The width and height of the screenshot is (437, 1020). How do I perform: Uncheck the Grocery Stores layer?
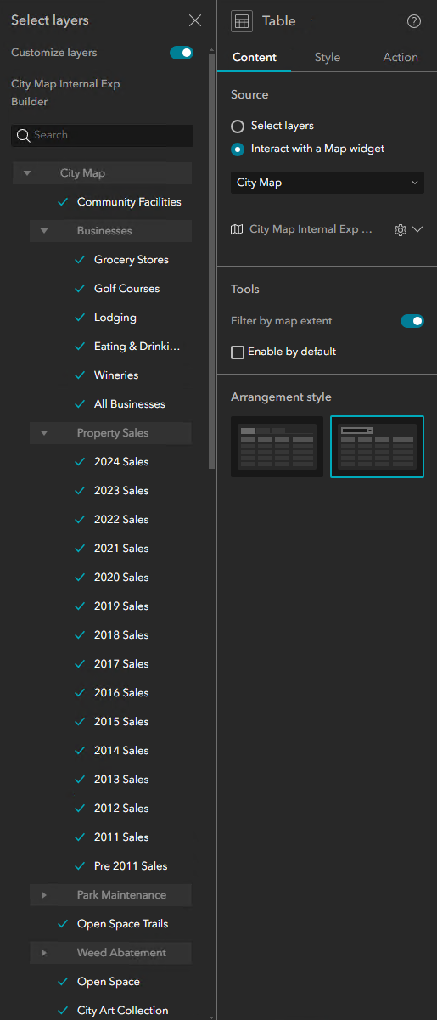tap(80, 260)
